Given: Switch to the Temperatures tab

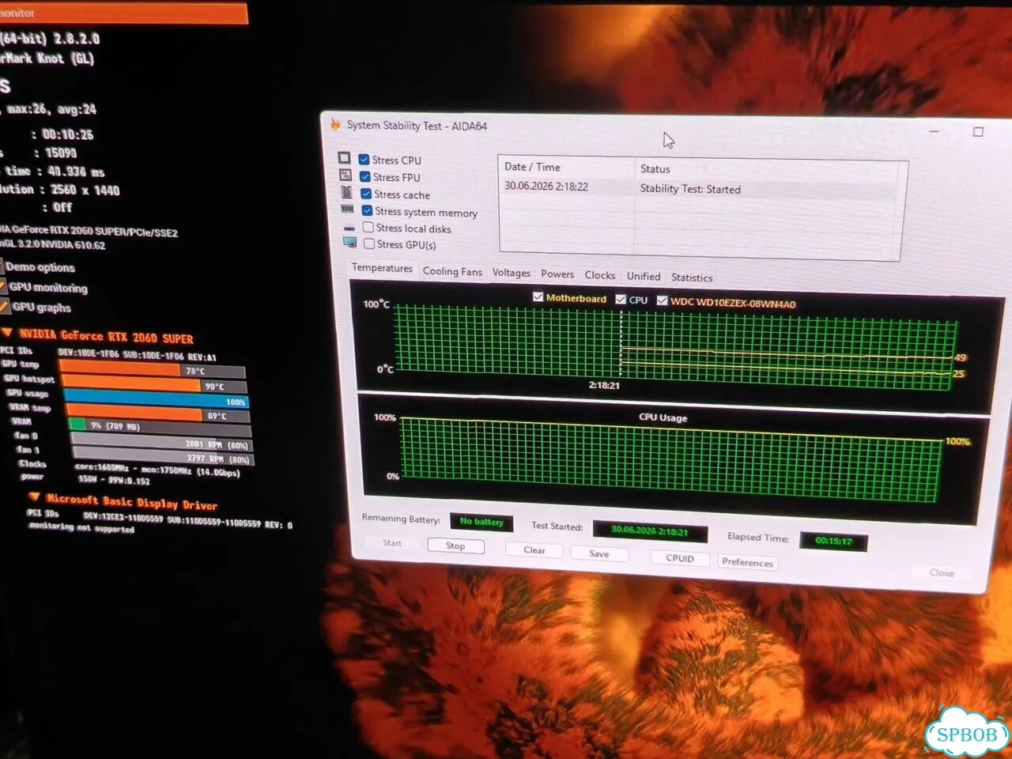Looking at the screenshot, I should tap(382, 268).
